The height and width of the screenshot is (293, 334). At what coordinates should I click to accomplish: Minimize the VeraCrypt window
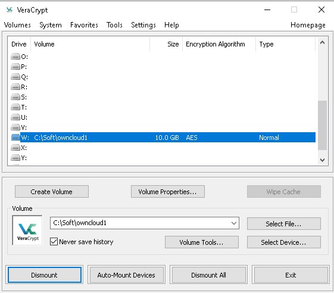(x=267, y=10)
